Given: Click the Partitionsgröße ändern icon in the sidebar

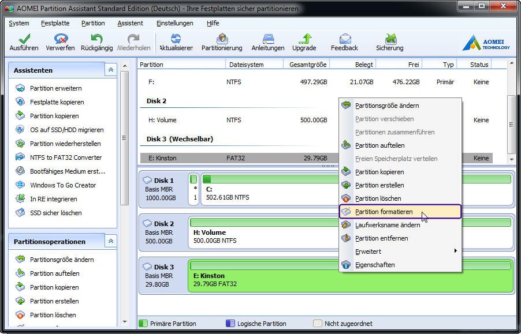Looking at the screenshot, I should coord(20,260).
